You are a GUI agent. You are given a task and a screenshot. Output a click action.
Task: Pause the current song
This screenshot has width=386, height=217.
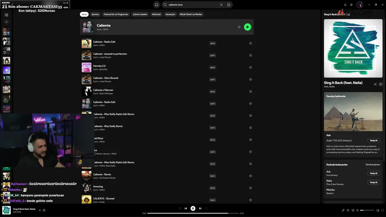tap(193, 208)
